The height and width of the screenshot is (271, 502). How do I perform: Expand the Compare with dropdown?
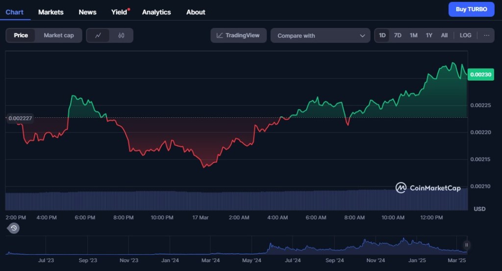click(x=321, y=35)
